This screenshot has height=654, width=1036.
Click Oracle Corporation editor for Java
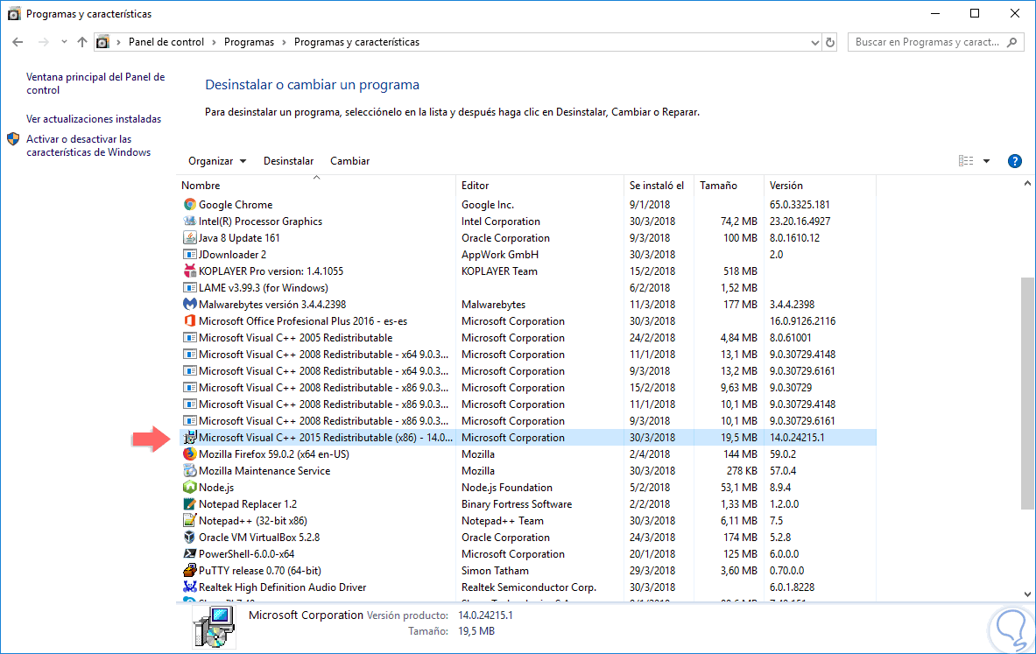505,238
